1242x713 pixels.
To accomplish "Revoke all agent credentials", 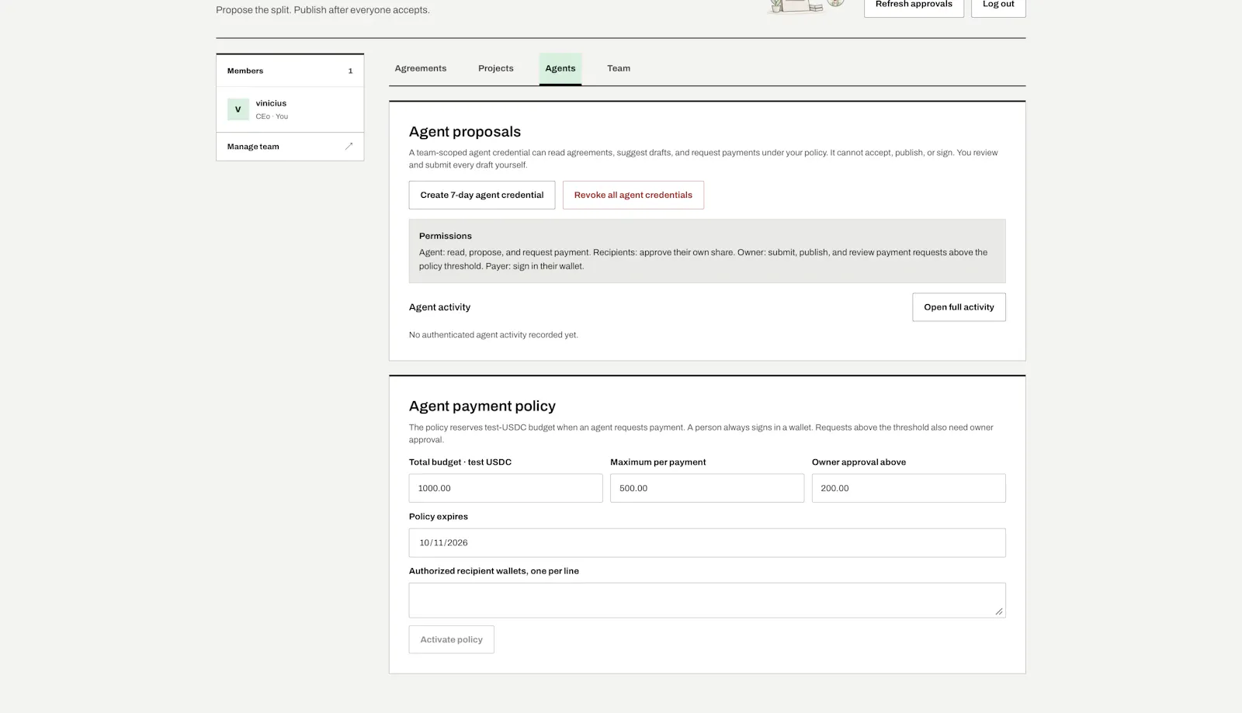I will 633,196.
